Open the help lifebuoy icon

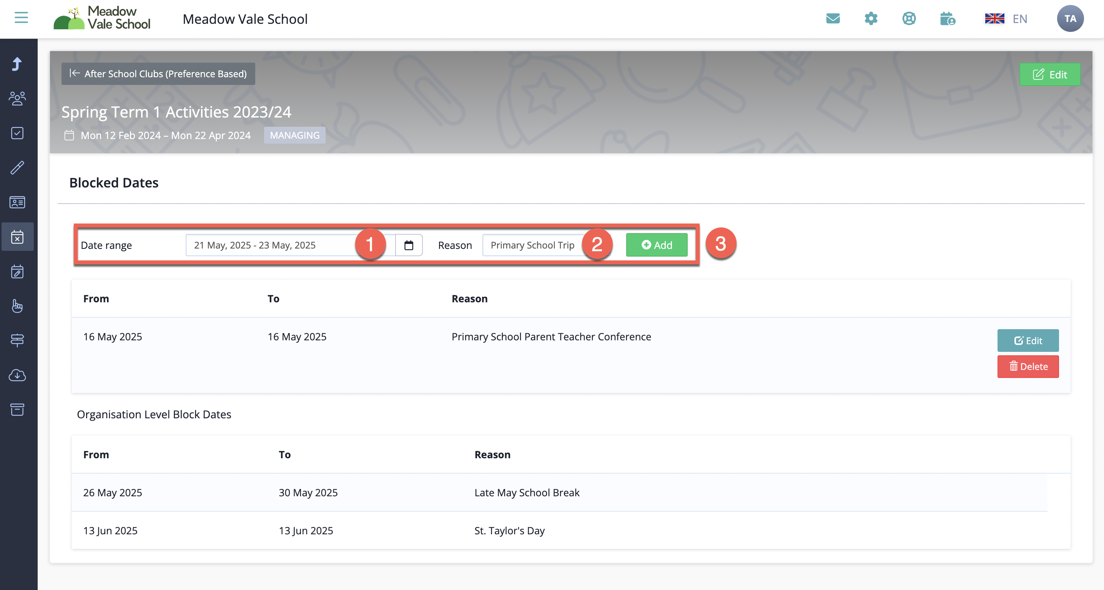click(909, 18)
